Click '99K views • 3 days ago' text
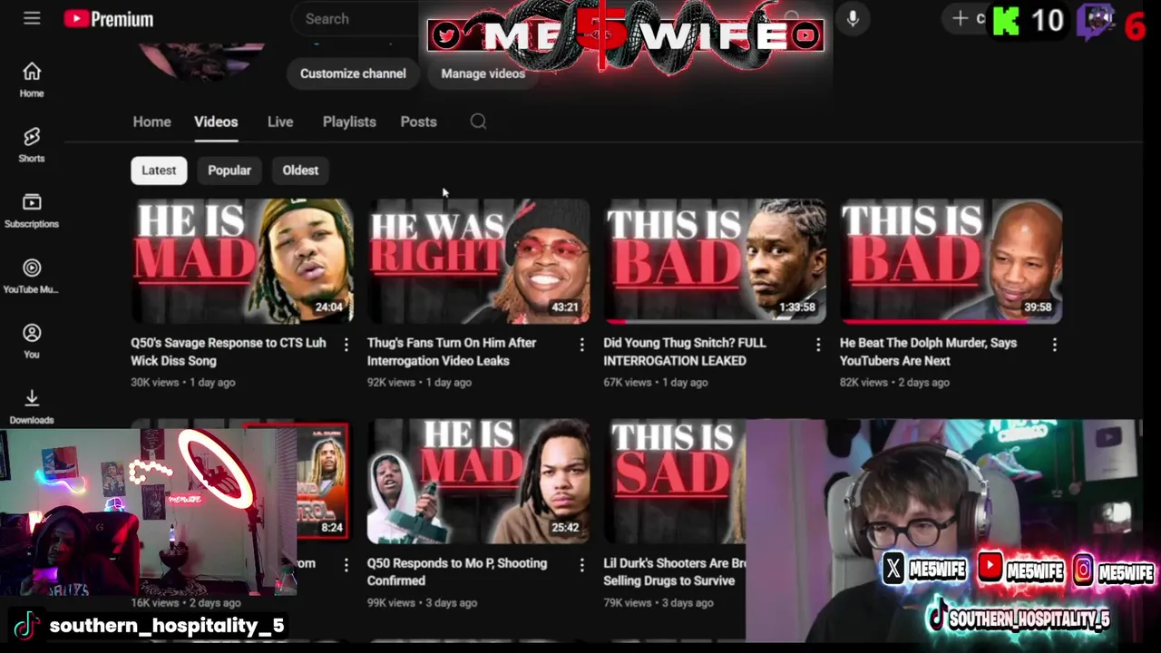Image resolution: width=1161 pixels, height=653 pixels. [422, 603]
